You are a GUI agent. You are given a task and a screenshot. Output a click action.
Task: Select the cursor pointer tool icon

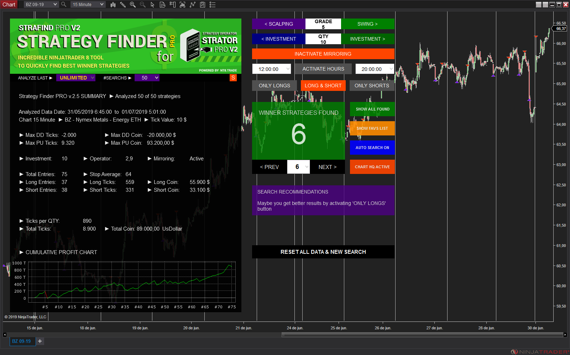click(152, 5)
